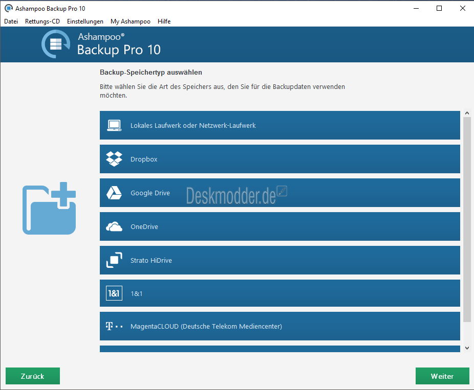
Task: Open the Hilfe menu
Action: click(164, 21)
